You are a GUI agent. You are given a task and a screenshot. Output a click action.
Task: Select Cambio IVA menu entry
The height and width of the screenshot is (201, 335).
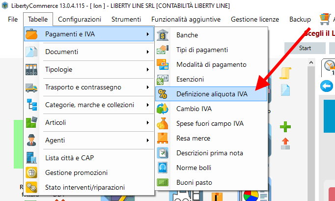click(211, 109)
